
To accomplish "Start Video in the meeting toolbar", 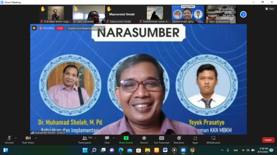I will tap(28, 140).
